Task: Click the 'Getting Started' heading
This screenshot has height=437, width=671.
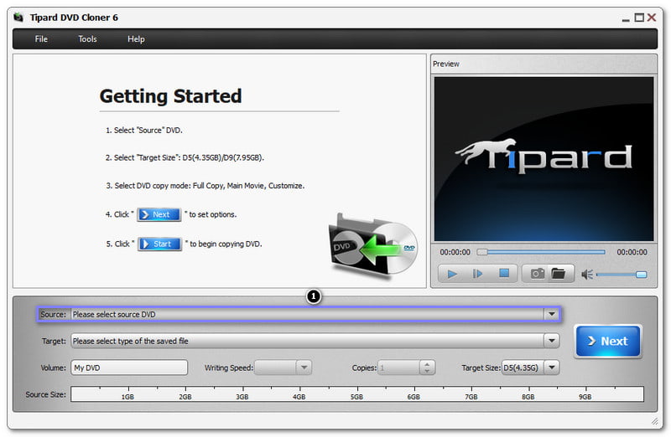Action: [171, 96]
